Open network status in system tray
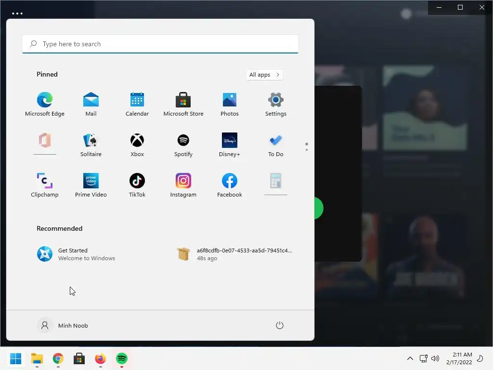 coord(424,358)
